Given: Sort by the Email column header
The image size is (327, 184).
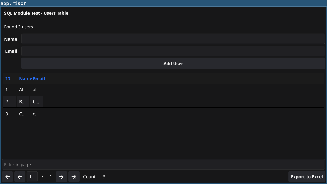Looking at the screenshot, I should 39,78.
